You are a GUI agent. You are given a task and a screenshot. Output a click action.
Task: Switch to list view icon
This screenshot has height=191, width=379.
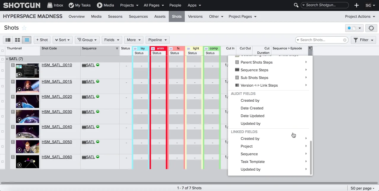[x=27, y=40]
